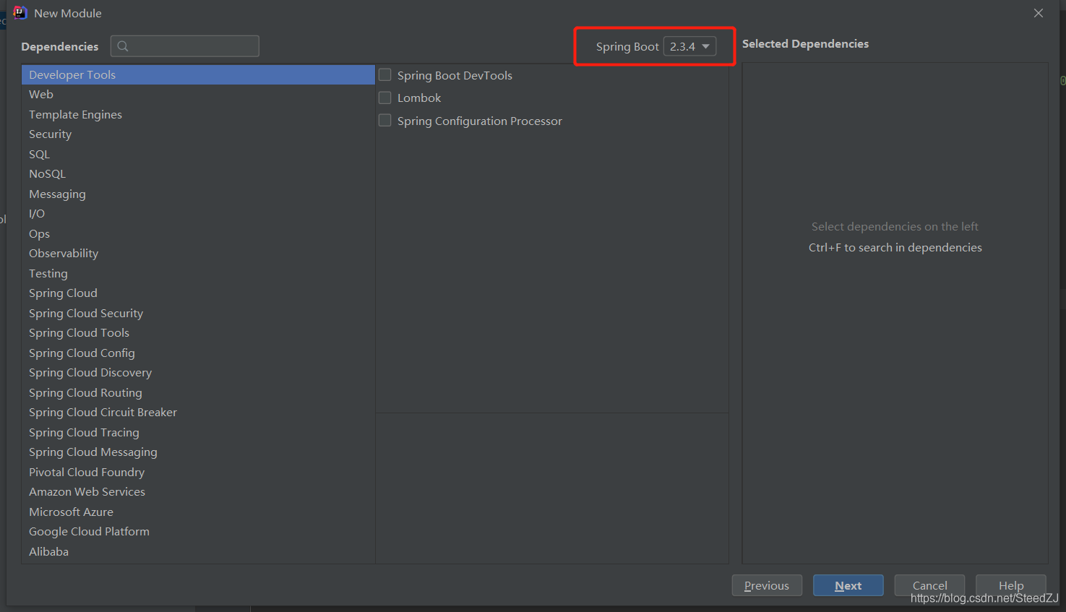
Task: Select the Web category
Action: (x=198, y=95)
